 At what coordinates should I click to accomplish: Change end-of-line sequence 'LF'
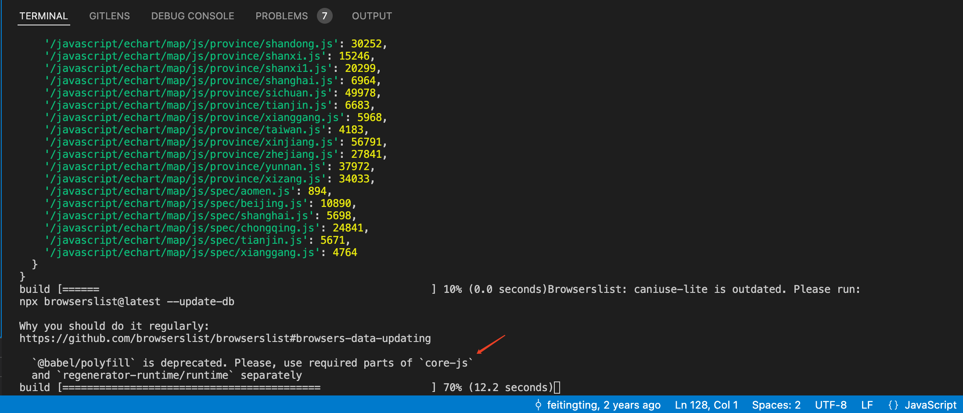(867, 405)
